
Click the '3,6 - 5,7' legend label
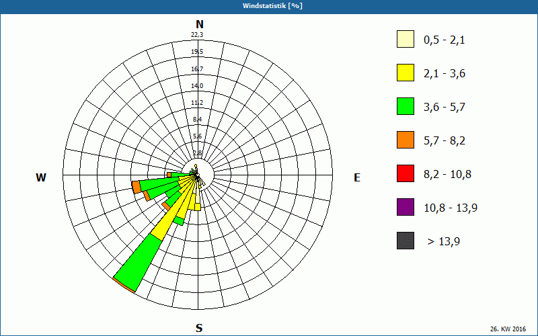coord(445,108)
